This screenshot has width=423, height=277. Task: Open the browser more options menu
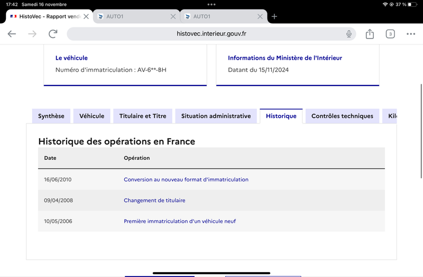411,34
